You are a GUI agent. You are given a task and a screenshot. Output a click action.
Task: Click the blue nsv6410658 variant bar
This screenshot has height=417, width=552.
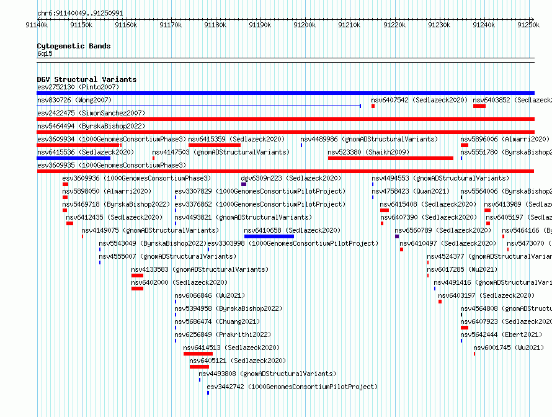pyautogui.click(x=269, y=236)
